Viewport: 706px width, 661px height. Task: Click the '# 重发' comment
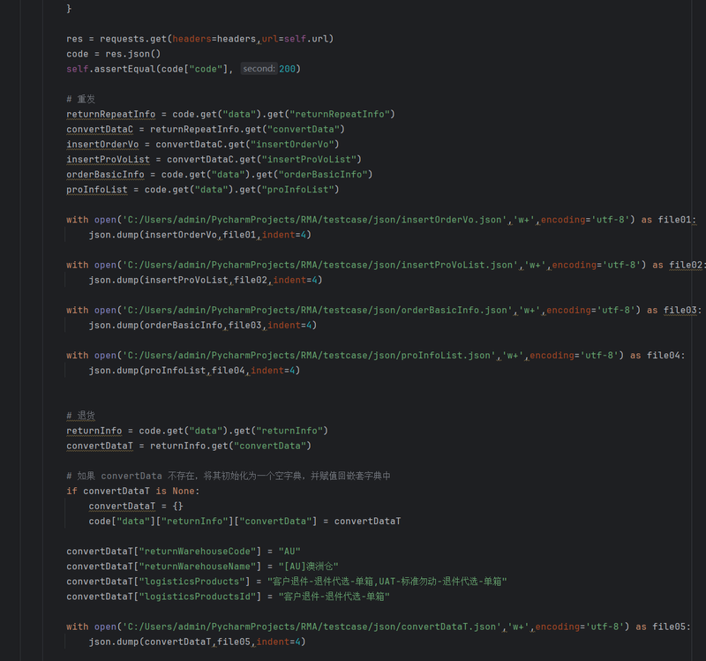(x=80, y=99)
